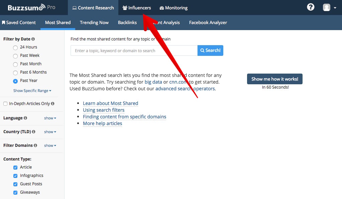Image resolution: width=342 pixels, height=199 pixels.
Task: Click the info icon beside In-Depth Articles Only
Action: [x=52, y=104]
